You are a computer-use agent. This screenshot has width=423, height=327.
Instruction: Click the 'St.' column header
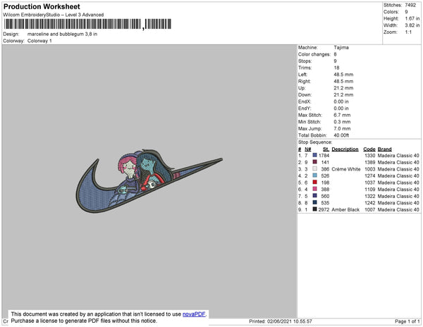tap(326, 149)
